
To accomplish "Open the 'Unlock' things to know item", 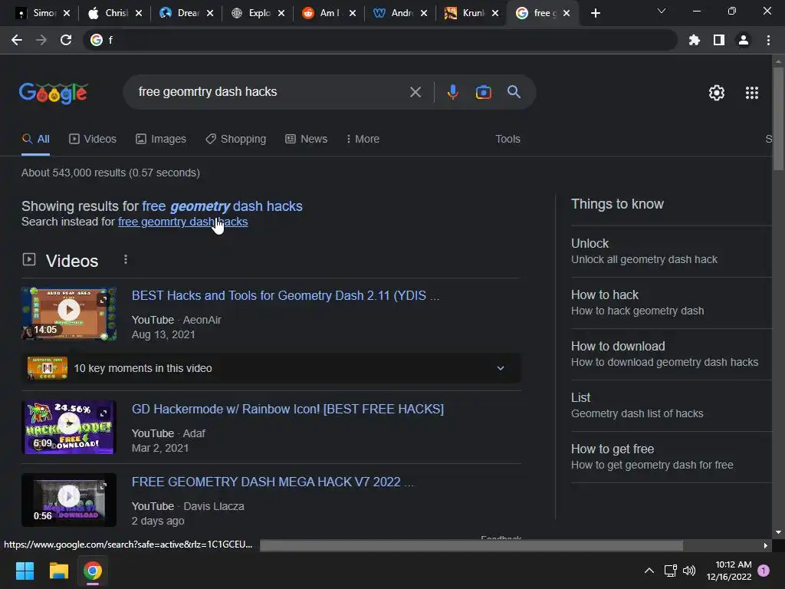I will pyautogui.click(x=671, y=251).
